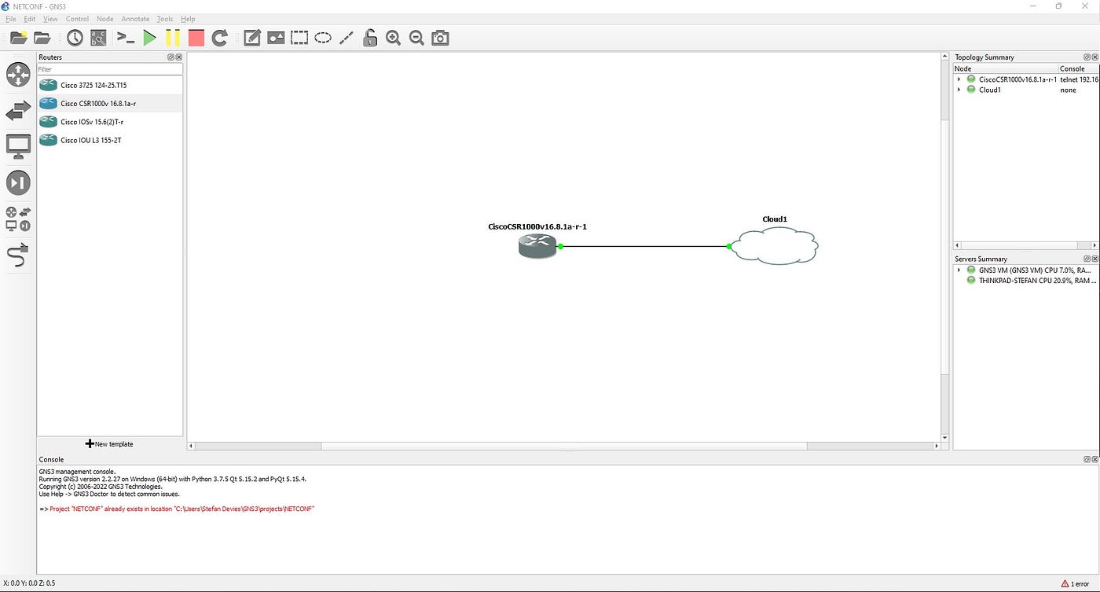Close the Console panel

pos(1094,459)
